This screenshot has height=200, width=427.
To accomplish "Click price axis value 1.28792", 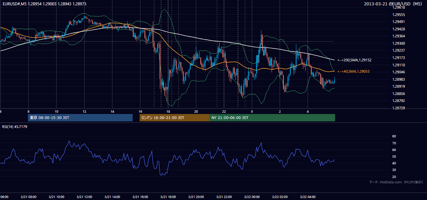I will (399, 101).
